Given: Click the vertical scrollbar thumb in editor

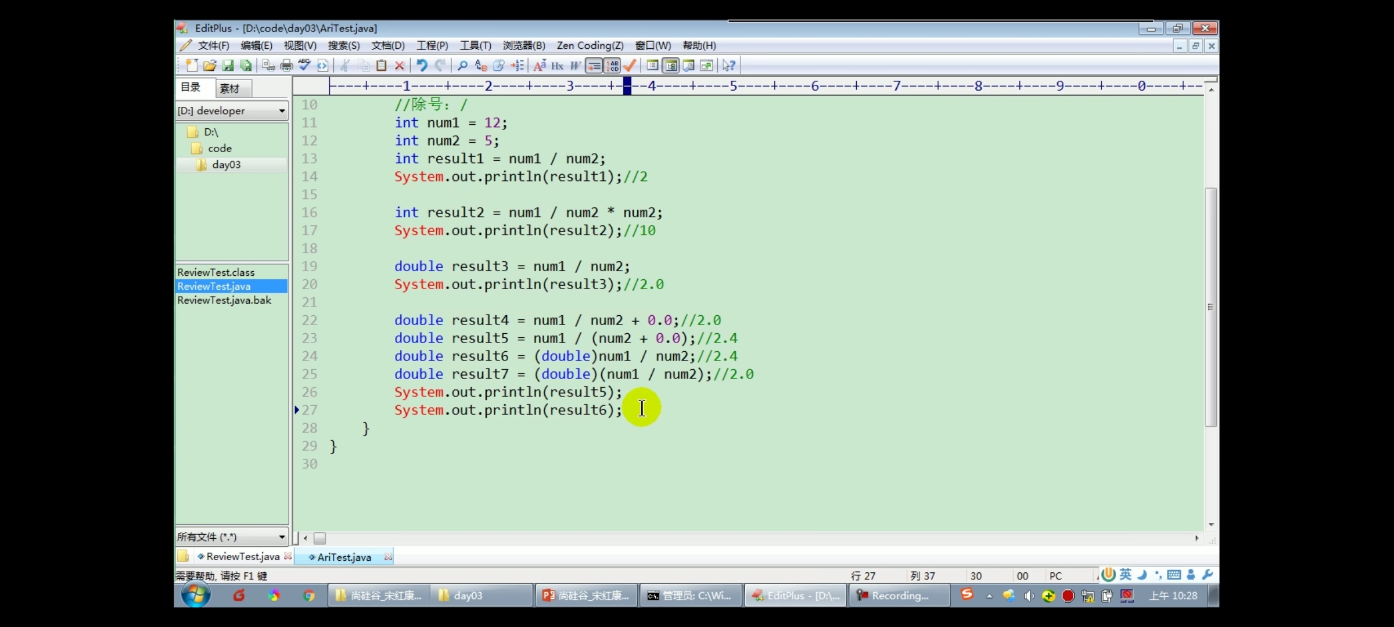Looking at the screenshot, I should click(x=1211, y=307).
